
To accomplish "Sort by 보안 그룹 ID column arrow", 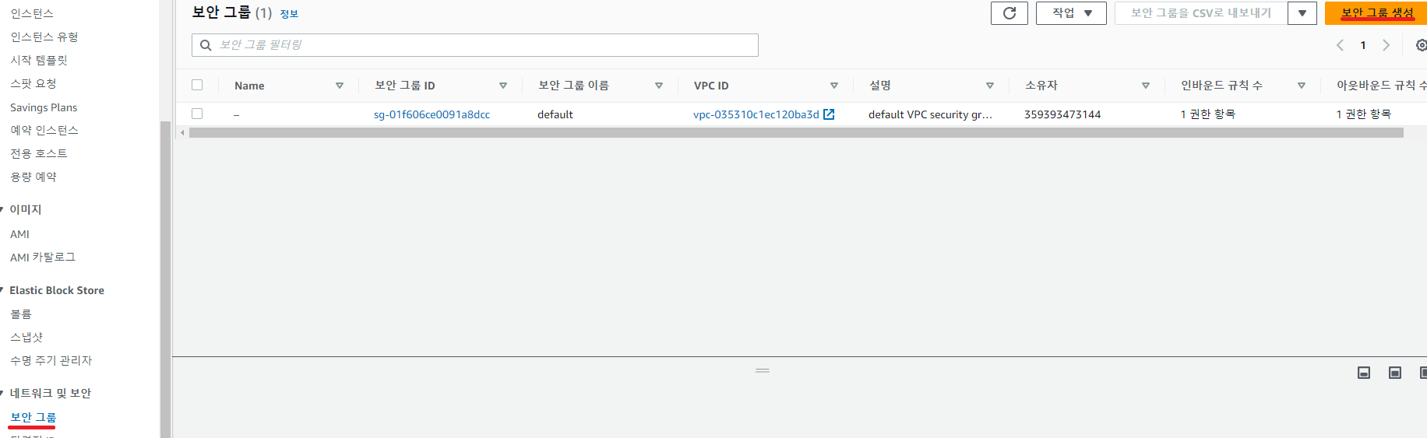I will coord(503,86).
